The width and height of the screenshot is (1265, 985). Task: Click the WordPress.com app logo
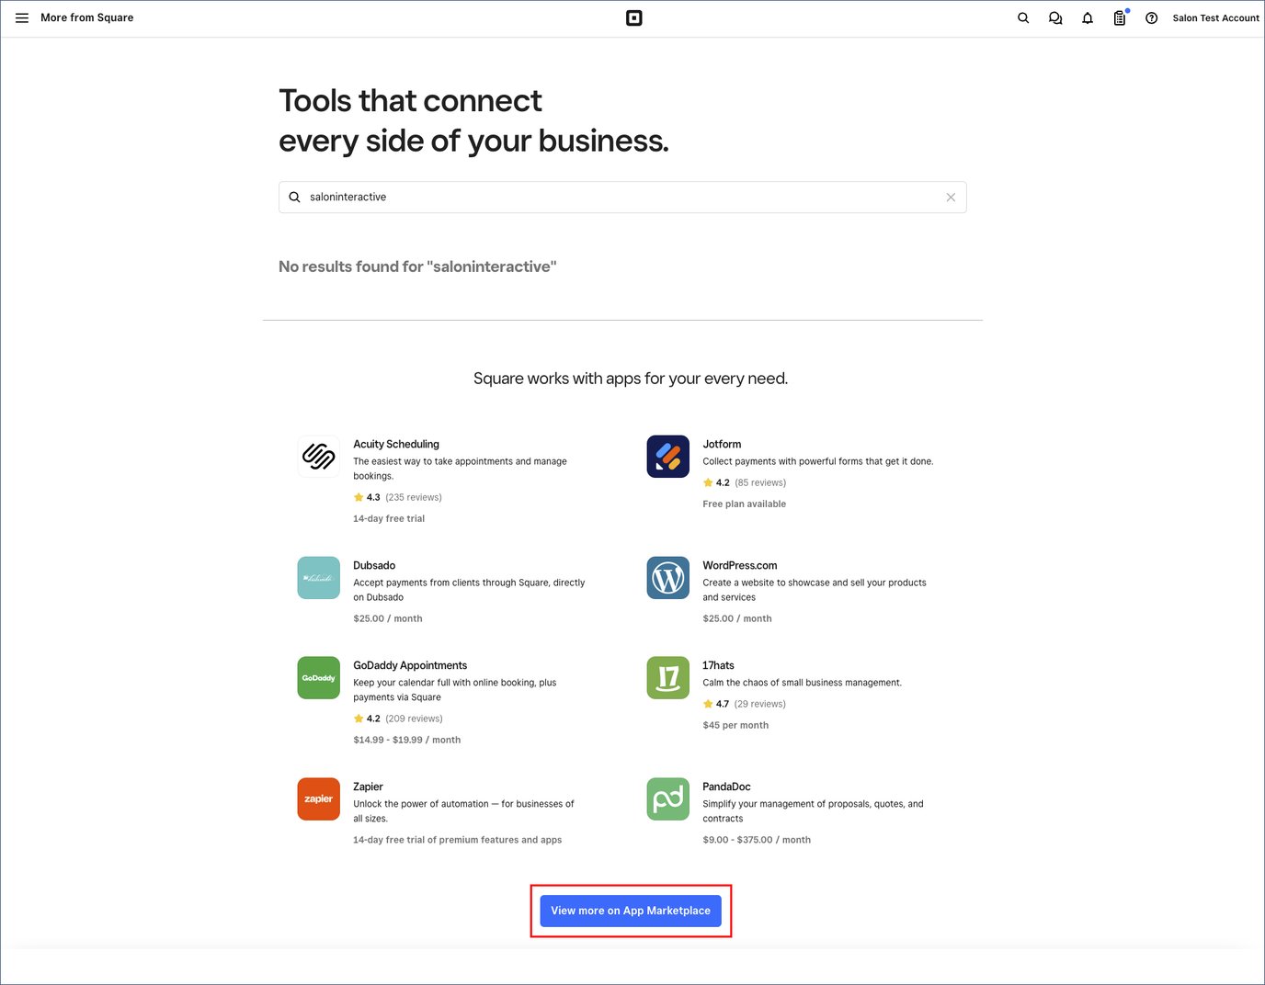point(668,578)
